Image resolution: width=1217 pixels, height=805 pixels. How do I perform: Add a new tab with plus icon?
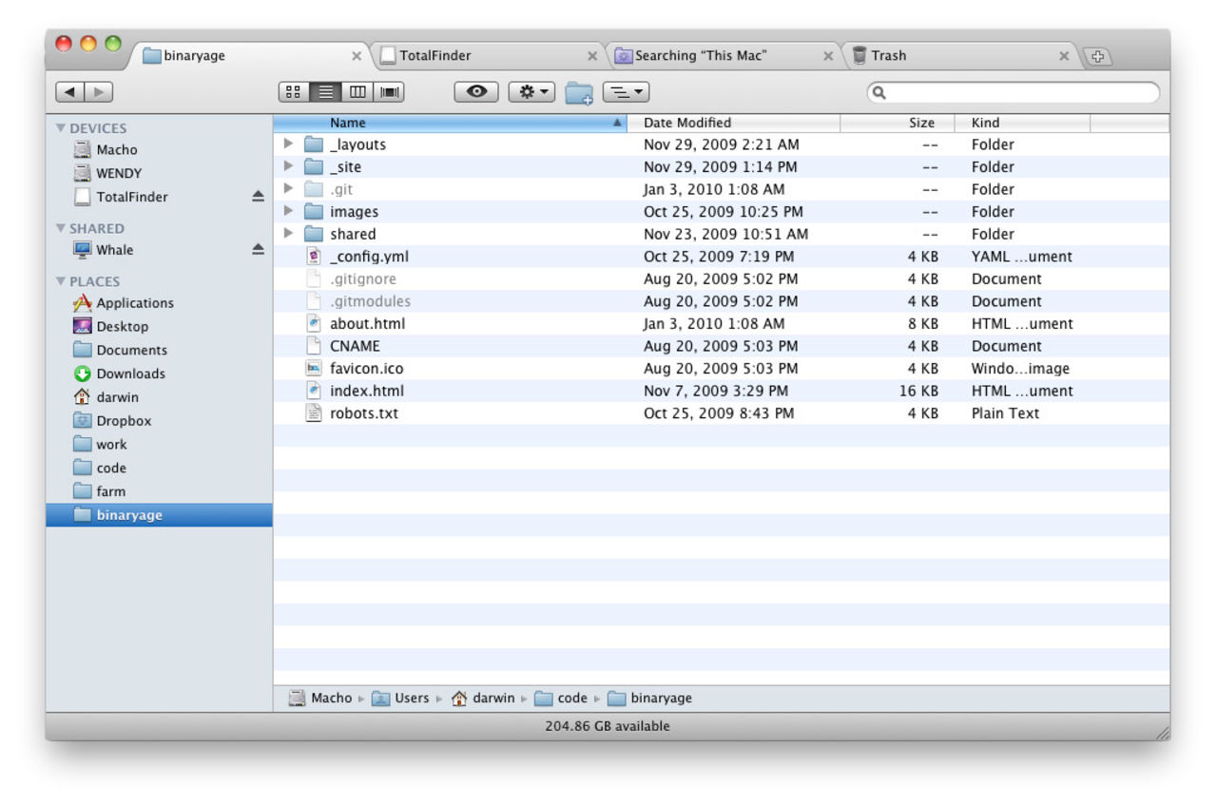(1097, 56)
